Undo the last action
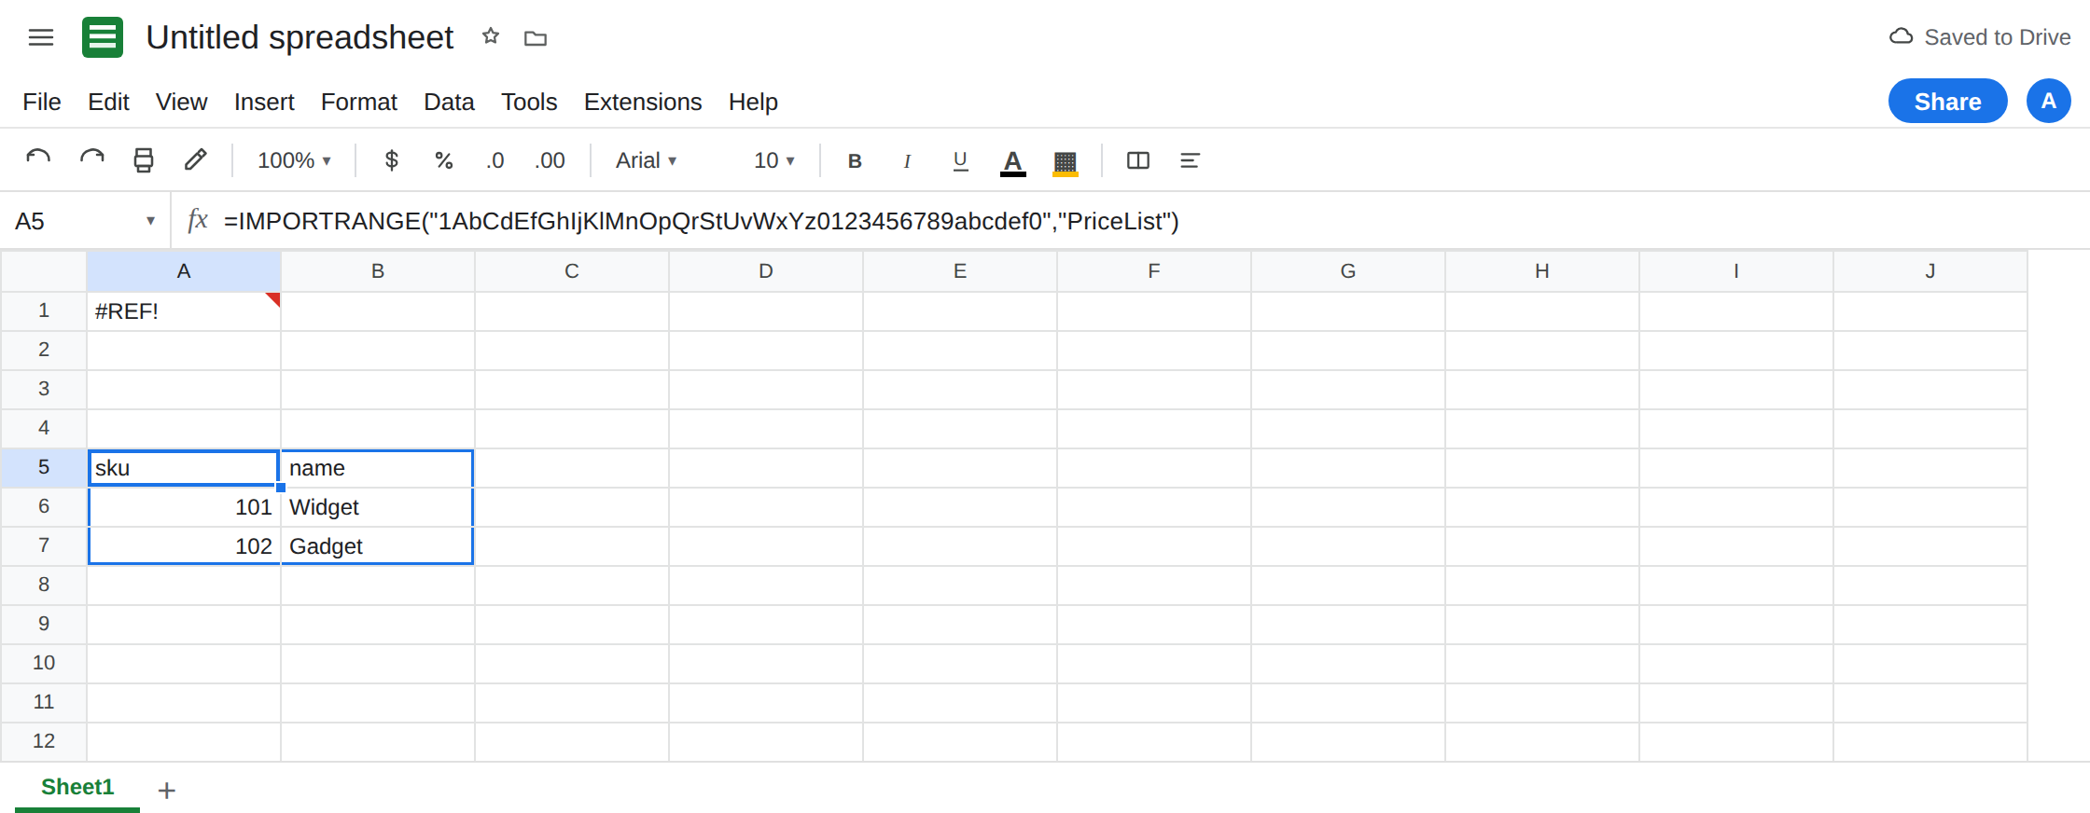This screenshot has height=813, width=2090. click(38, 160)
